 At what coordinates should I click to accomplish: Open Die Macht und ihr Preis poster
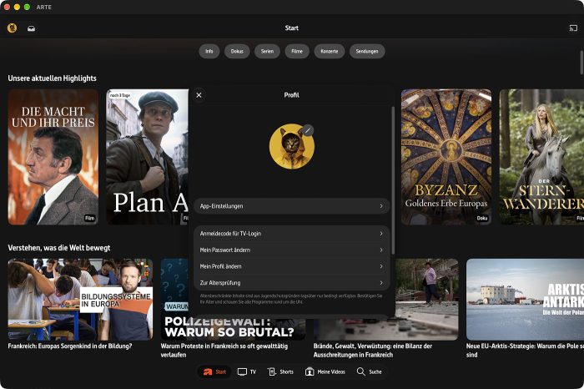tap(53, 157)
